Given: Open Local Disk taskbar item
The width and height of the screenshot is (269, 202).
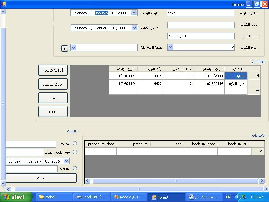Looking at the screenshot, I should [x=91, y=197].
